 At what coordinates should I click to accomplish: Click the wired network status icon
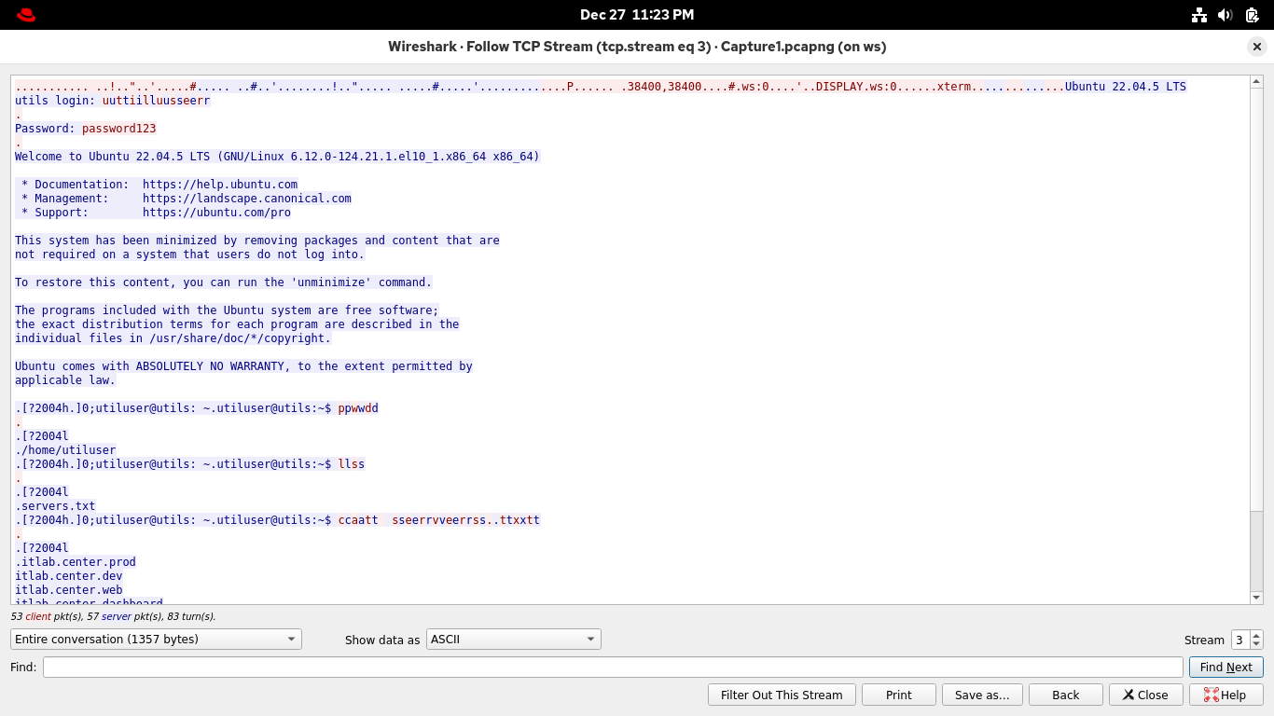[x=1199, y=15]
